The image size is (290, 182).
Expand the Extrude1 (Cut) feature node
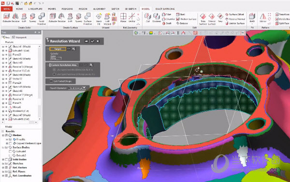pyautogui.click(x=3, y=51)
